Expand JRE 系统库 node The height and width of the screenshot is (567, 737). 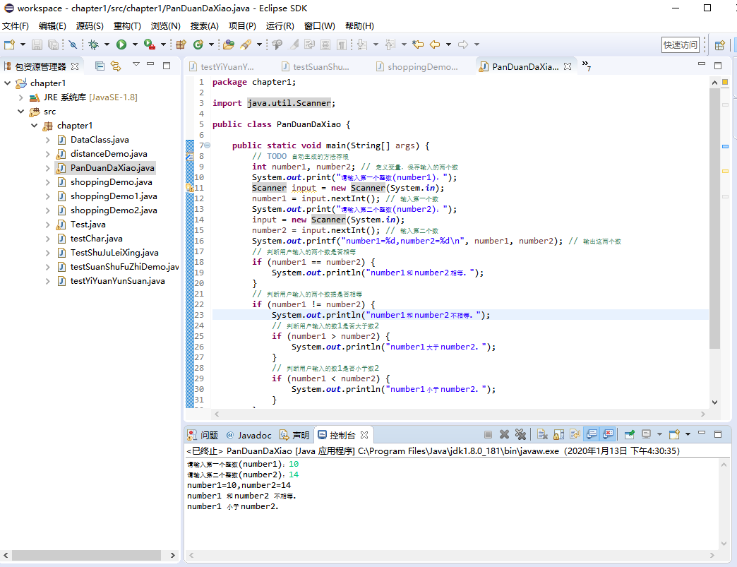pos(20,97)
